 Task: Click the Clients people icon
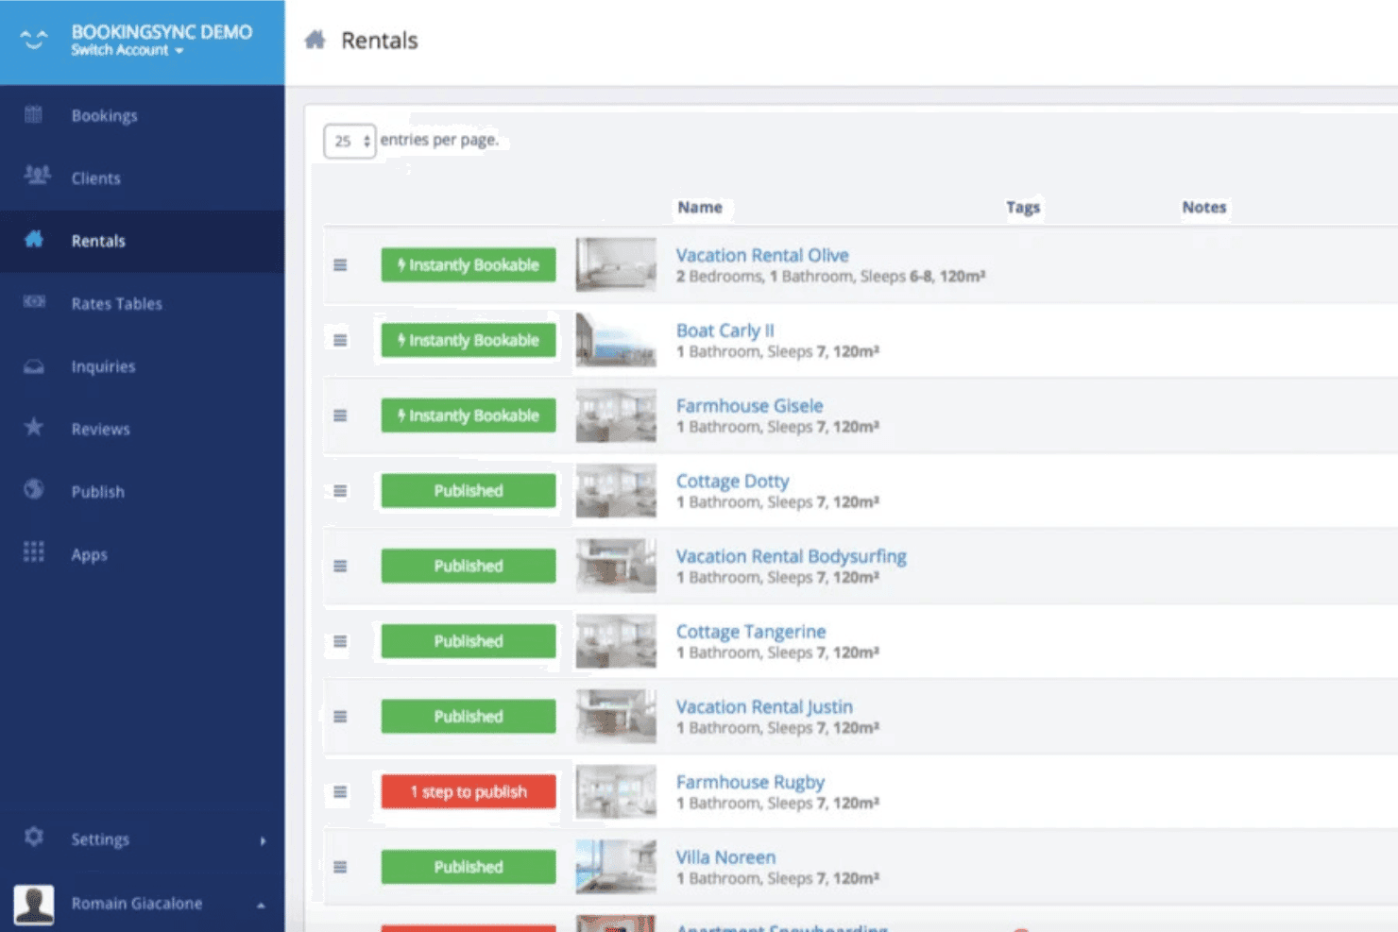[37, 176]
